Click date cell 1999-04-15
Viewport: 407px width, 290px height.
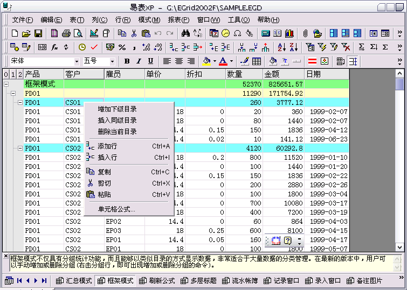coord(327,231)
